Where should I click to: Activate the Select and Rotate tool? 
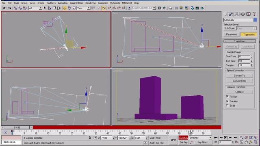pyautogui.click(x=69, y=8)
